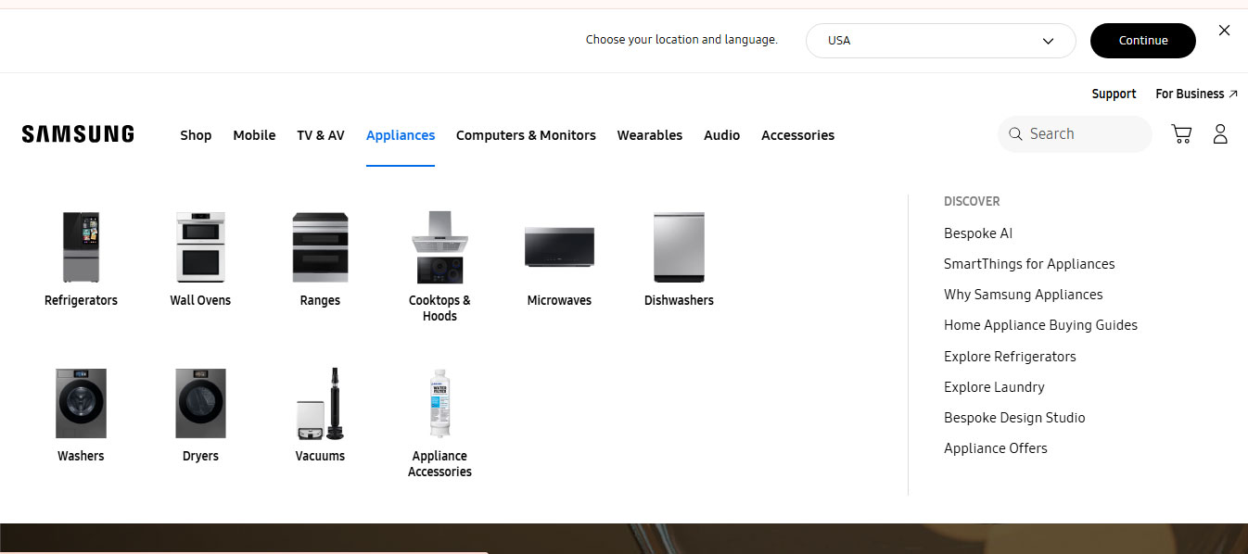The width and height of the screenshot is (1248, 554).
Task: Click the user account profile icon
Action: pyautogui.click(x=1220, y=134)
